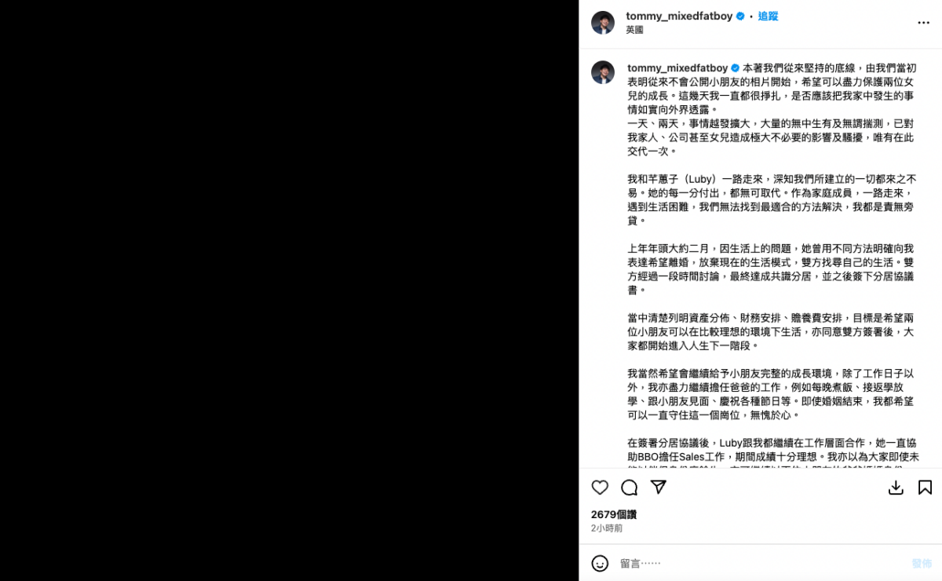Open more options three-dot menu
Image resolution: width=942 pixels, height=581 pixels.
[924, 23]
